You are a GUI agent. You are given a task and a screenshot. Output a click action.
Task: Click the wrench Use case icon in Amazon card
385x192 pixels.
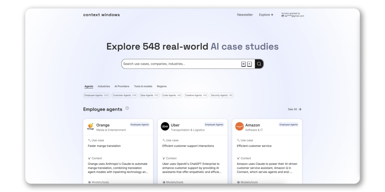(238, 140)
